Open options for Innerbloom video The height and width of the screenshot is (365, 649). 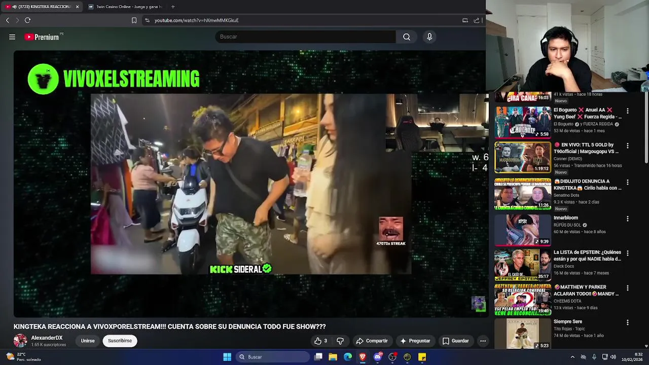coord(628,218)
